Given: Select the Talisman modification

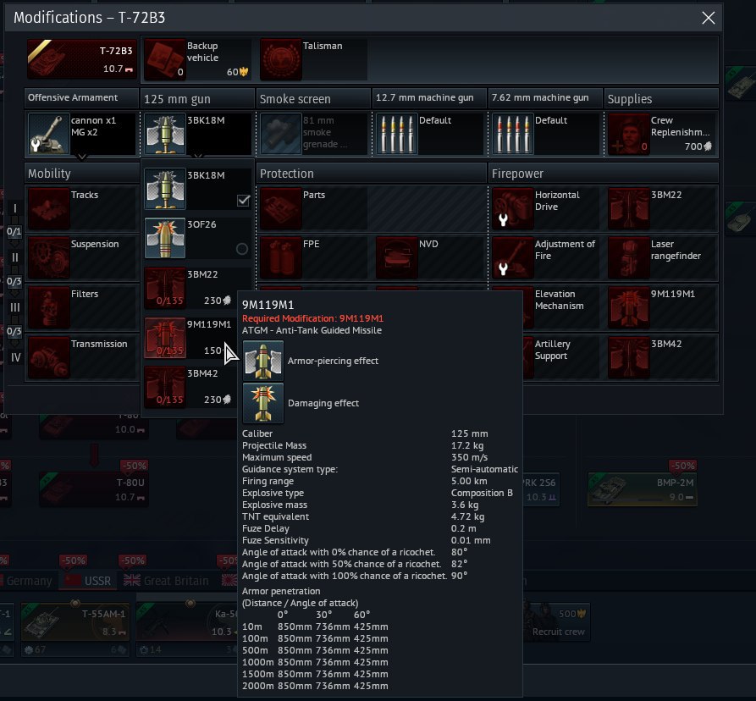Looking at the screenshot, I should pos(313,60).
